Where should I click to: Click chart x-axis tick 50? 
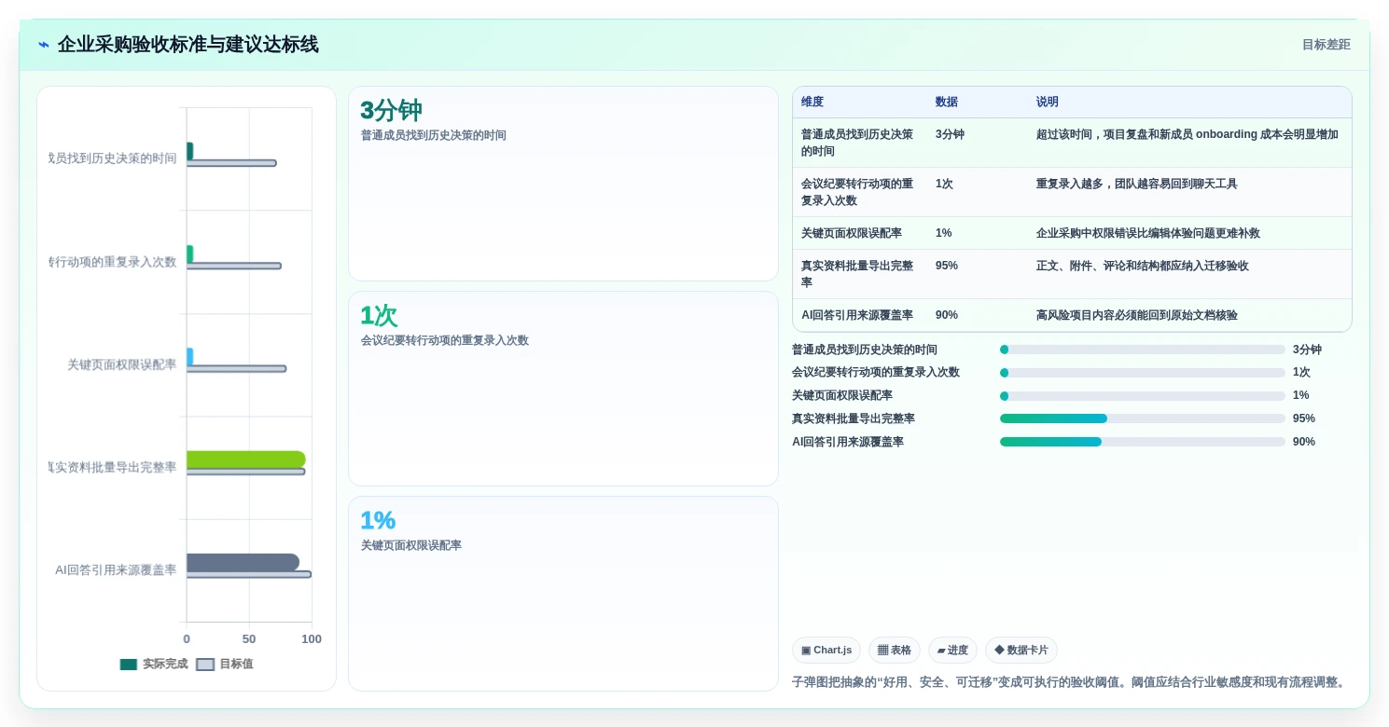click(249, 639)
